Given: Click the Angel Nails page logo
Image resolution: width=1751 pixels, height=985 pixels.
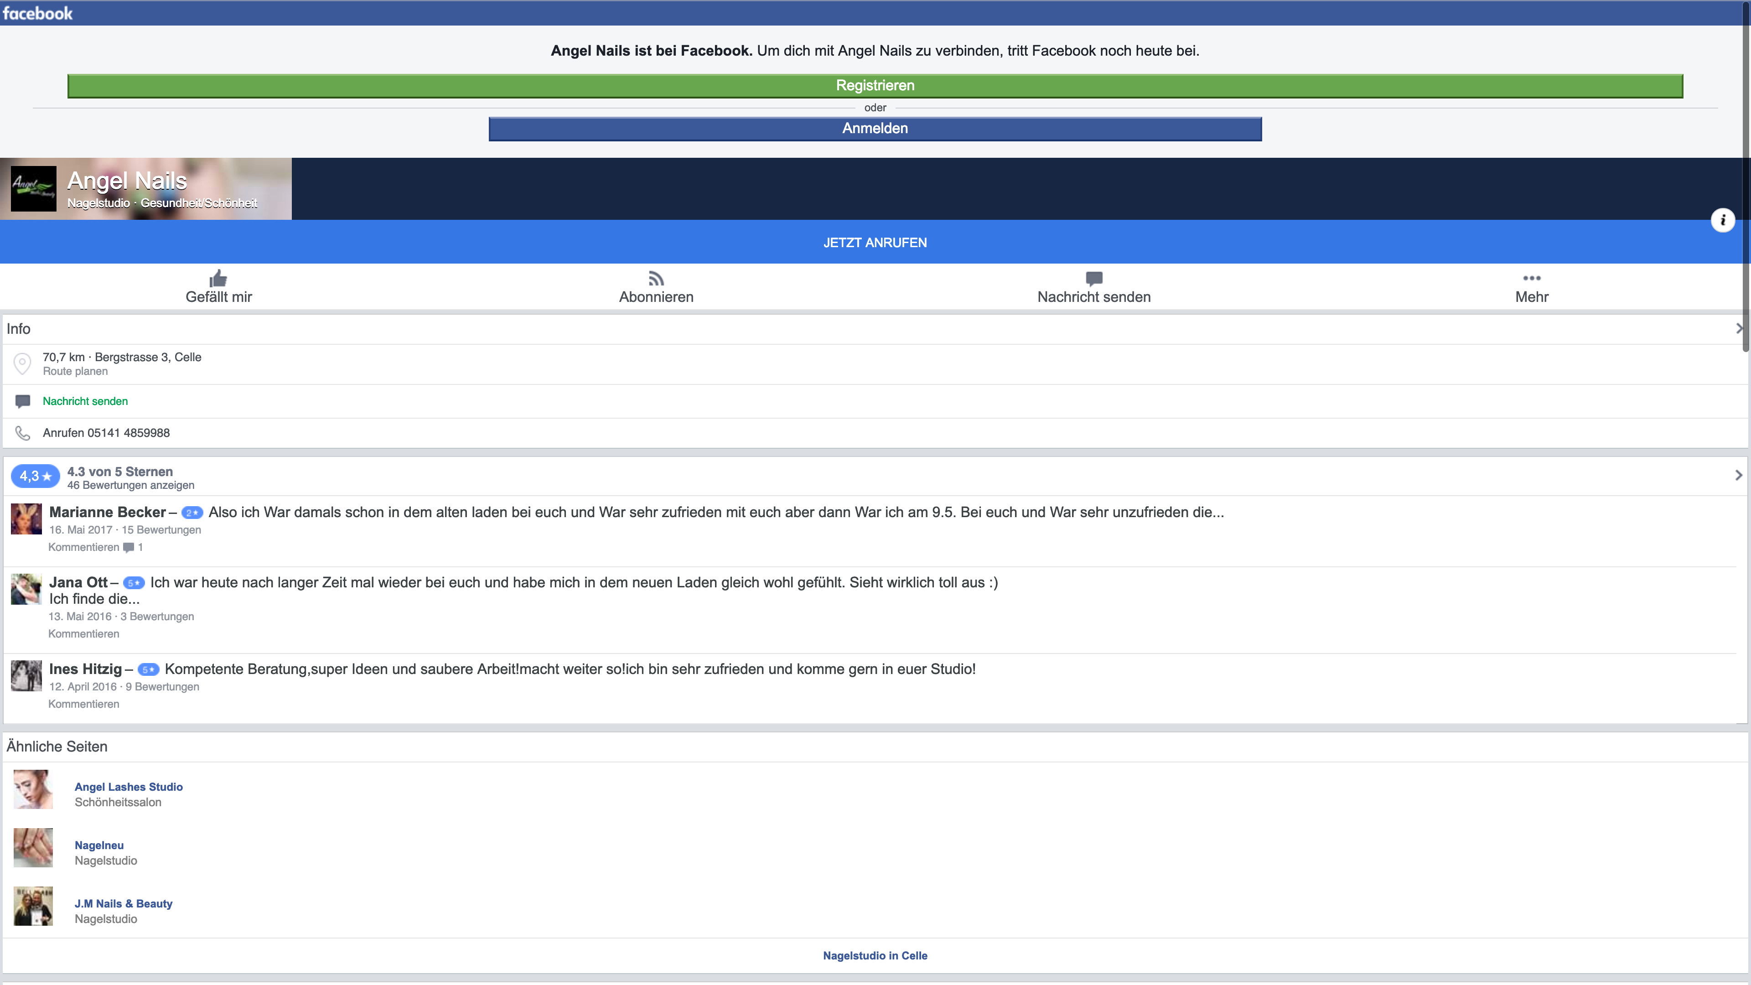Looking at the screenshot, I should tap(33, 189).
